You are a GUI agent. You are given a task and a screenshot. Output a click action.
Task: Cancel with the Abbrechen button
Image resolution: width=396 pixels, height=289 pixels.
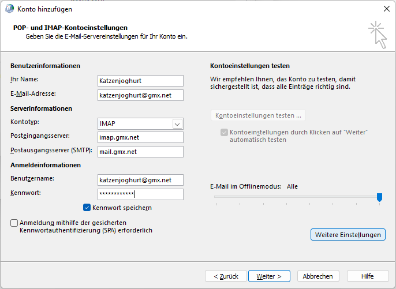click(318, 276)
